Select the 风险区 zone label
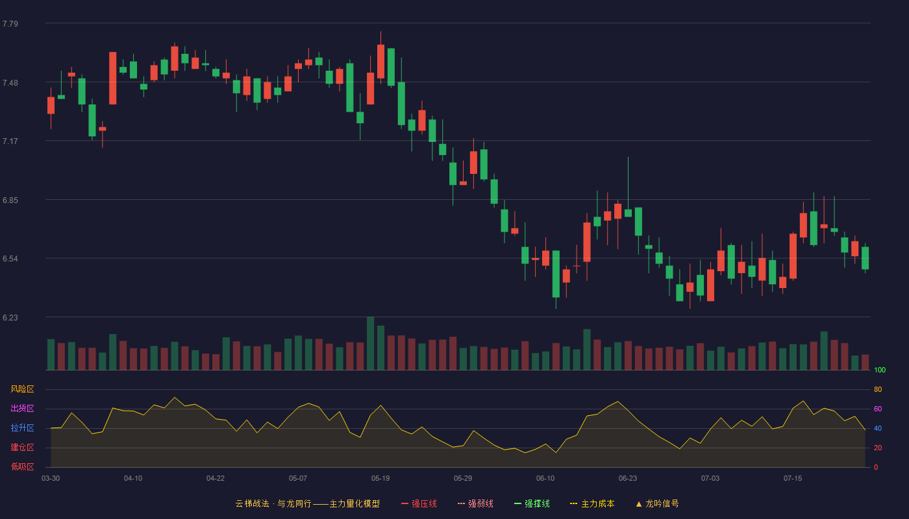Viewport: 909px width, 519px height. coord(23,389)
